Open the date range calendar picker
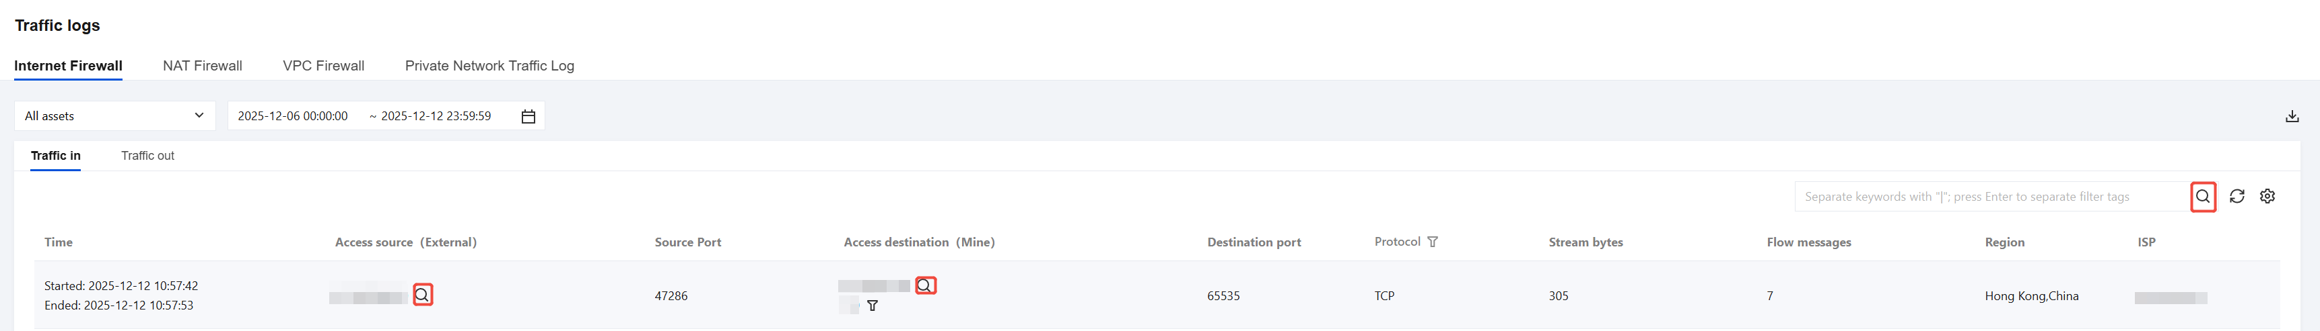 [x=528, y=117]
